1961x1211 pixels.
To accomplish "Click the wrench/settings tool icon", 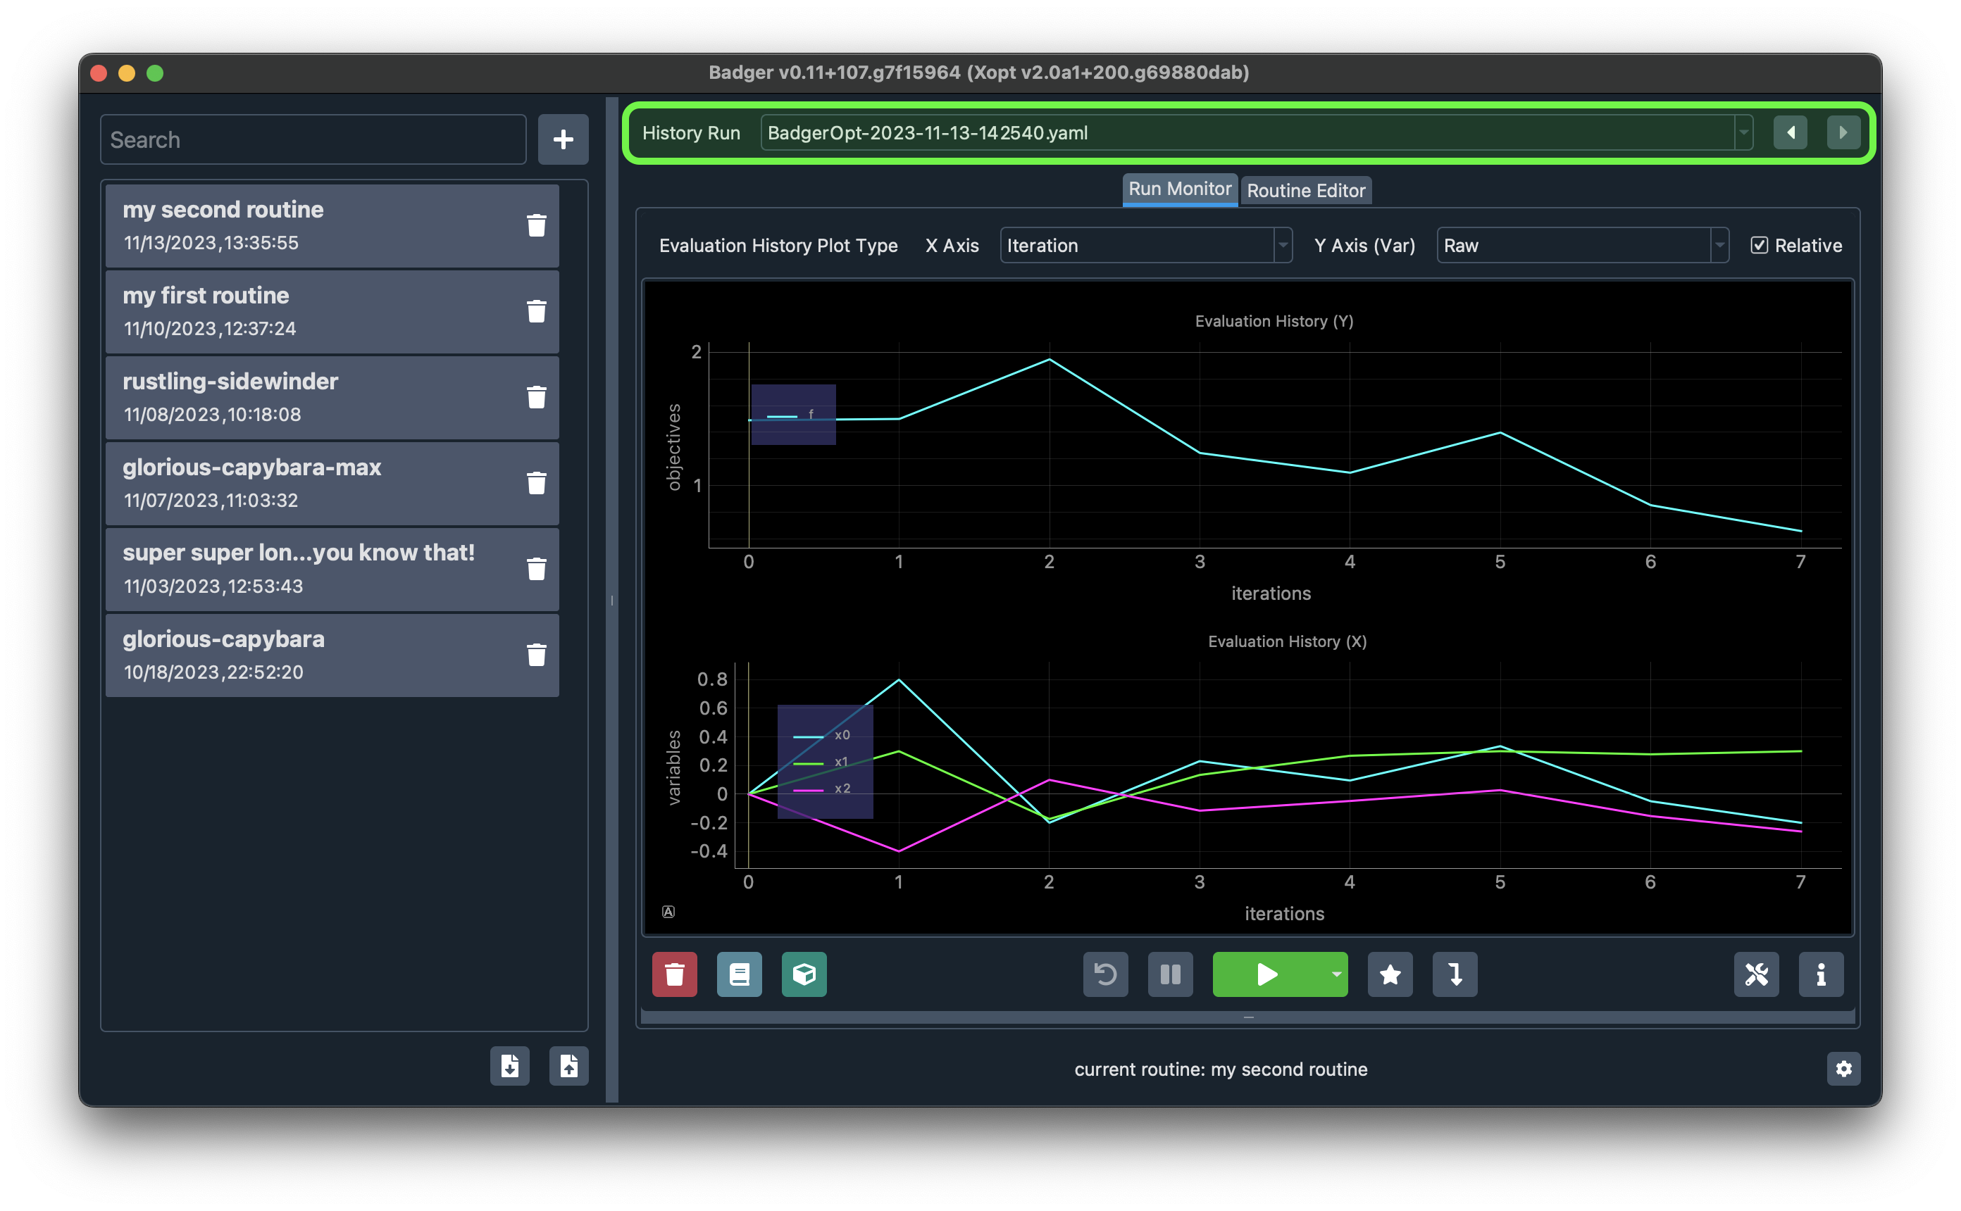I will click(x=1755, y=973).
